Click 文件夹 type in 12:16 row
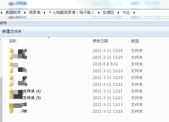 (137, 111)
